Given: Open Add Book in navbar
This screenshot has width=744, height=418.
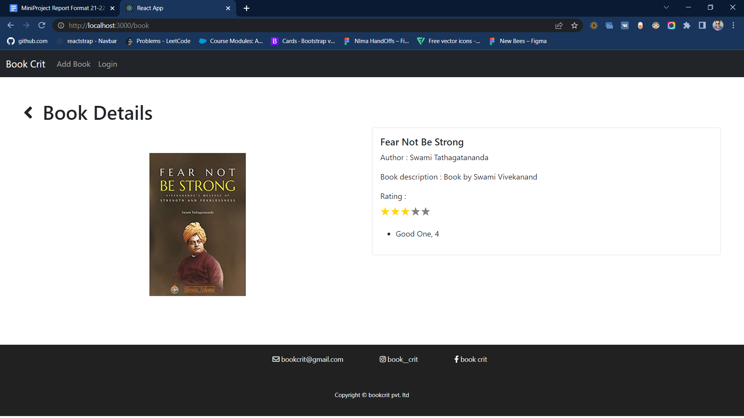Looking at the screenshot, I should (74, 64).
